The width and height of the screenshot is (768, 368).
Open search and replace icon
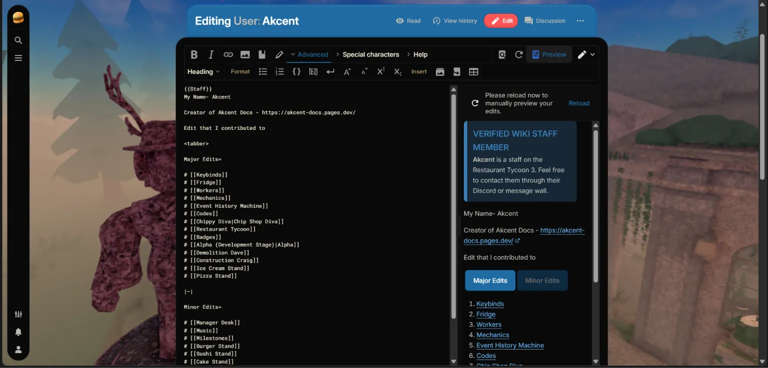coord(502,54)
